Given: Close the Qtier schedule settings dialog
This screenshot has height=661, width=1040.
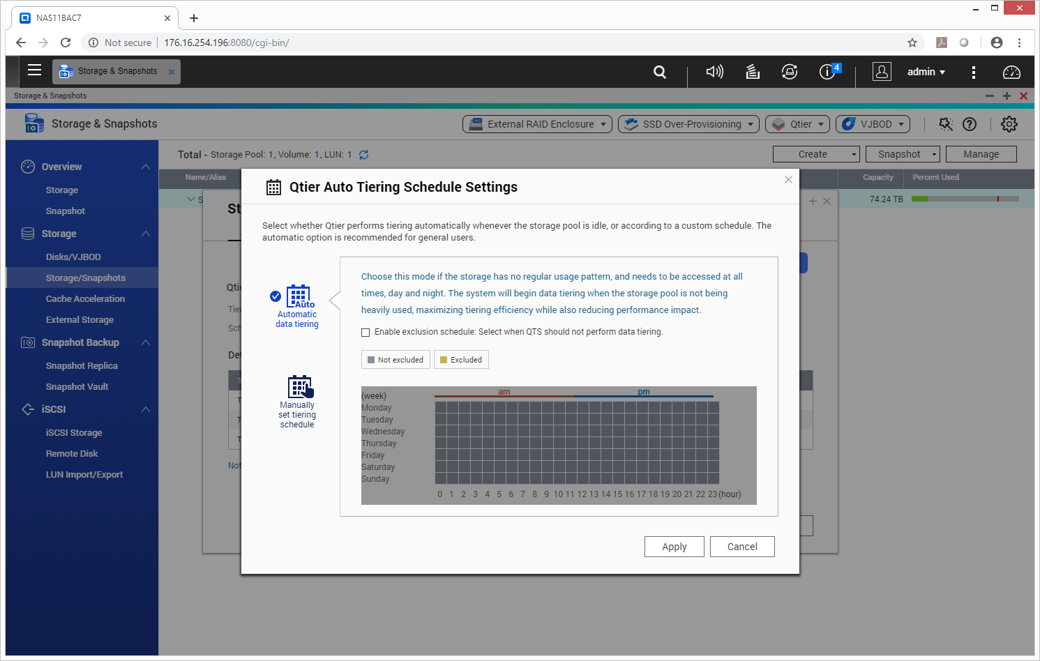Looking at the screenshot, I should coord(788,180).
